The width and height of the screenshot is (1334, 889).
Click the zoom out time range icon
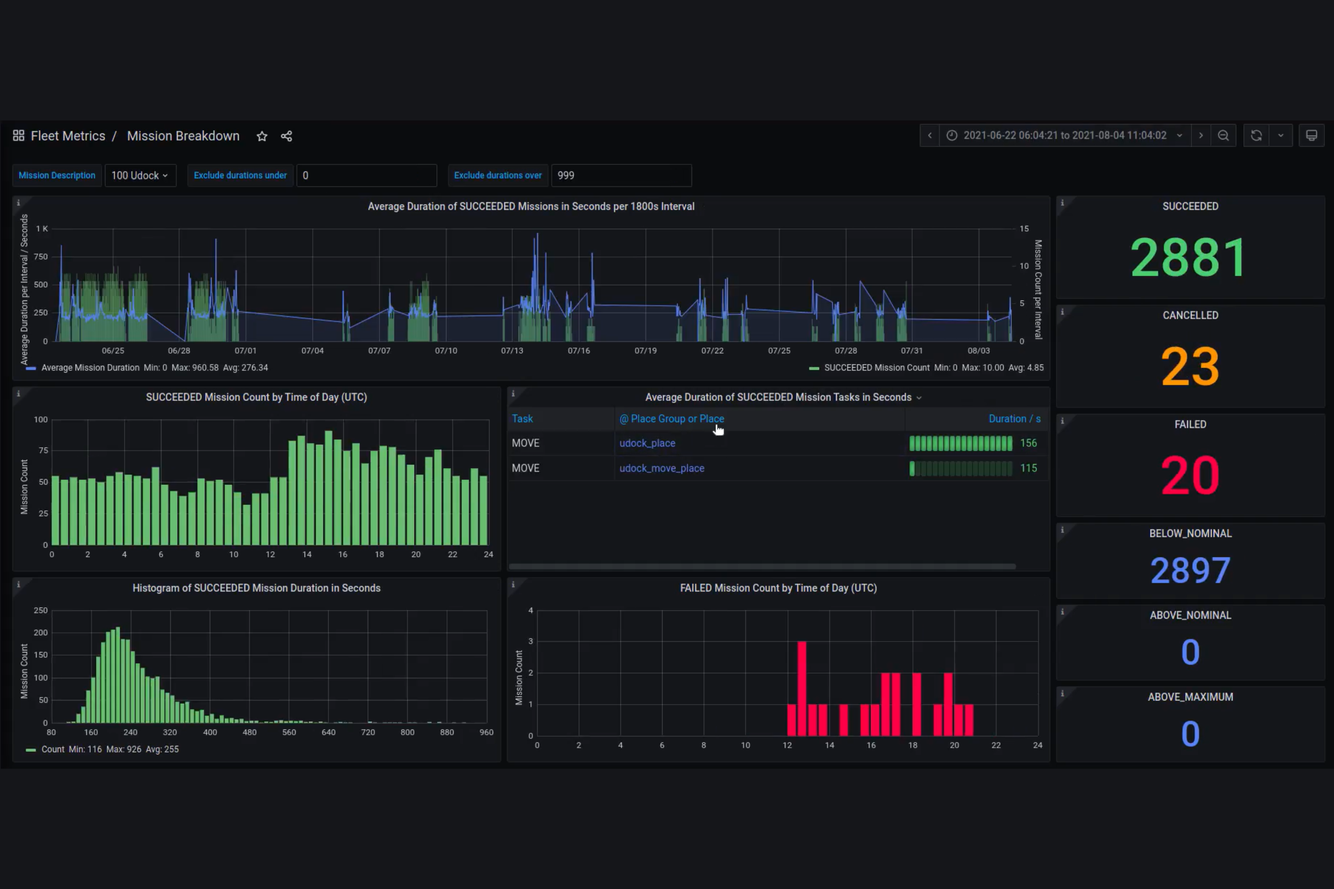point(1223,136)
